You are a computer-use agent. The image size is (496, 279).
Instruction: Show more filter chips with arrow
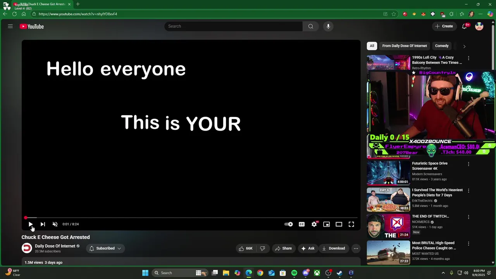click(464, 46)
